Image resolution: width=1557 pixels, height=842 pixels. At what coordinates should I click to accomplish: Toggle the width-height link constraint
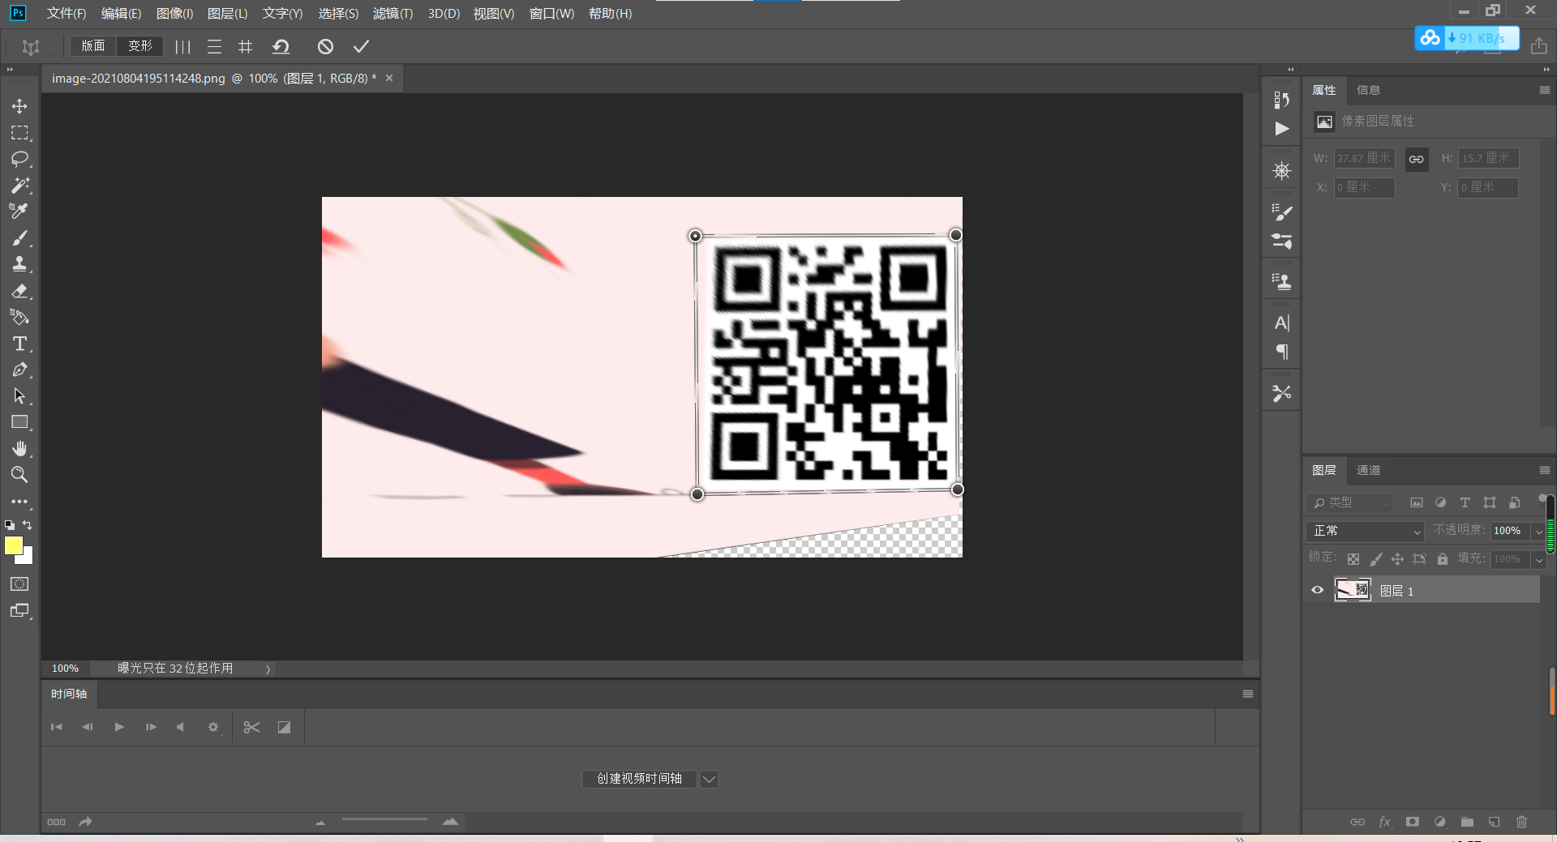coord(1416,159)
